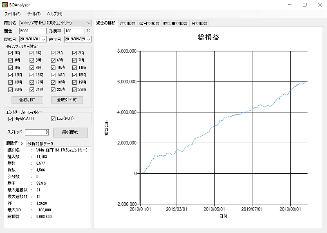The width and height of the screenshot is (327, 233).
Task: Uncheck the 13時 time filter
Action: 32,75
